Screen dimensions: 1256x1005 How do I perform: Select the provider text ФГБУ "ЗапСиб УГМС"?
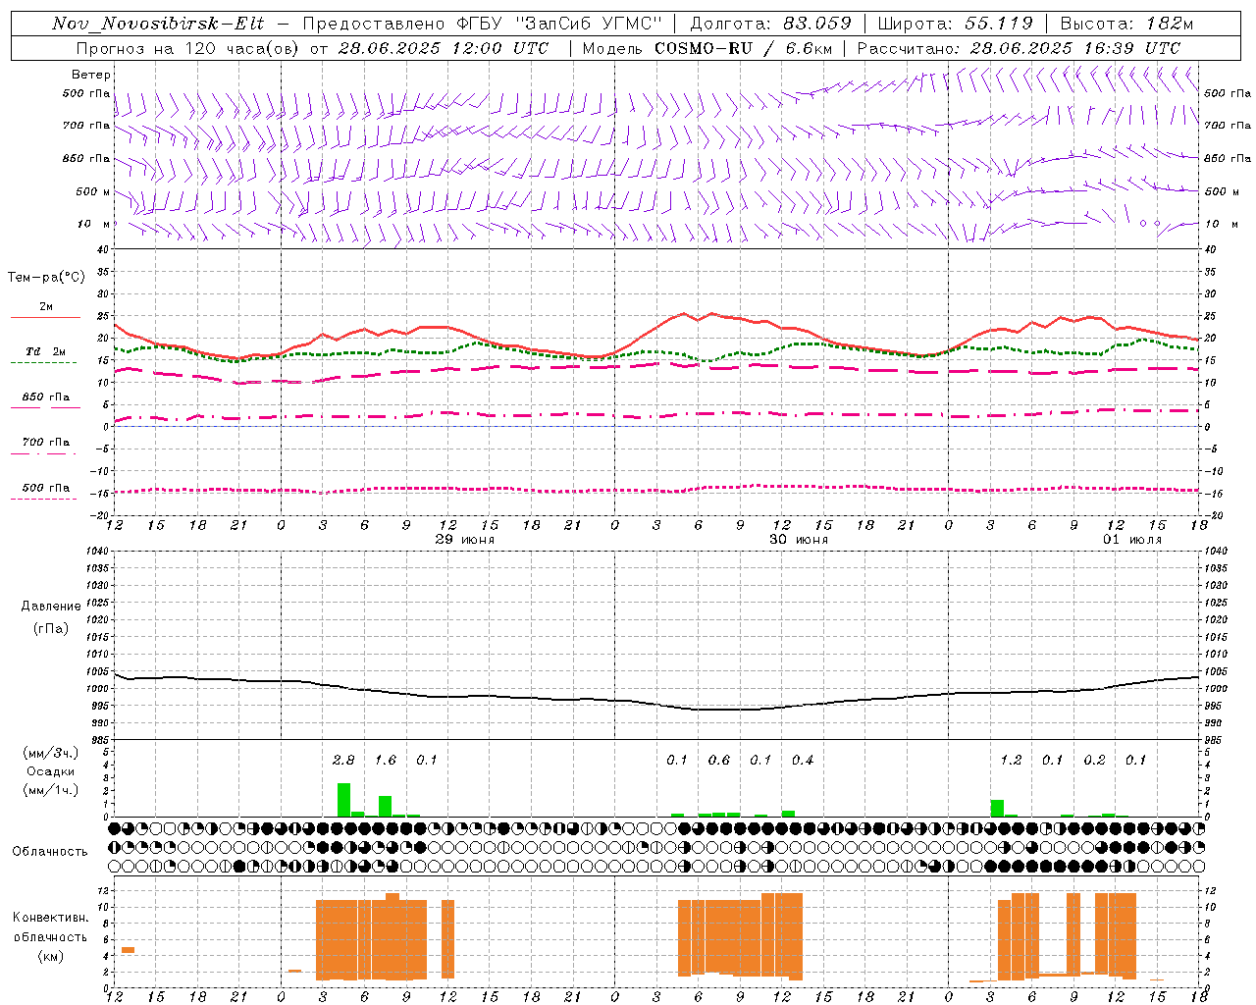click(560, 24)
